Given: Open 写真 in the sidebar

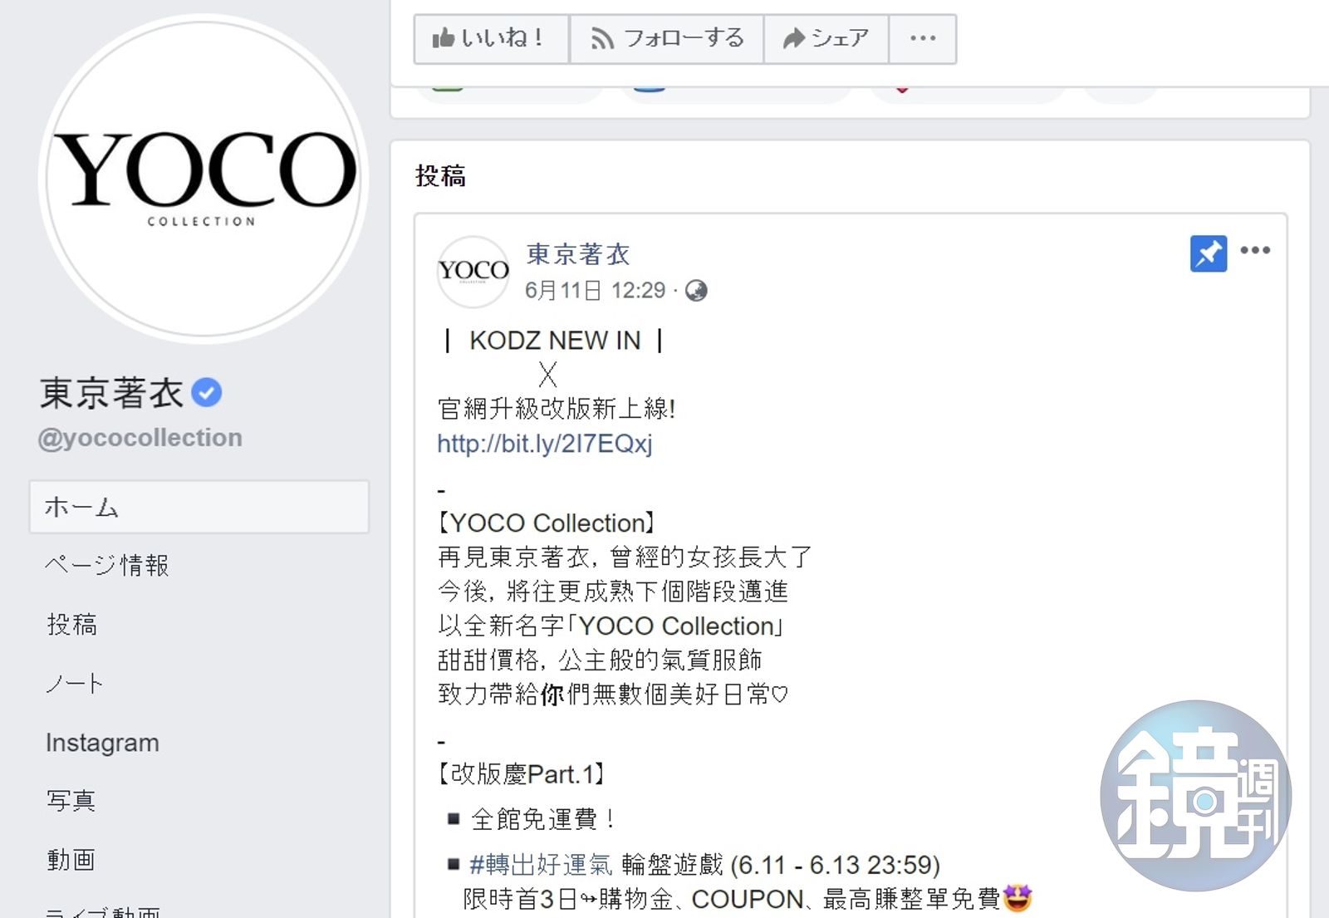Looking at the screenshot, I should tap(71, 801).
